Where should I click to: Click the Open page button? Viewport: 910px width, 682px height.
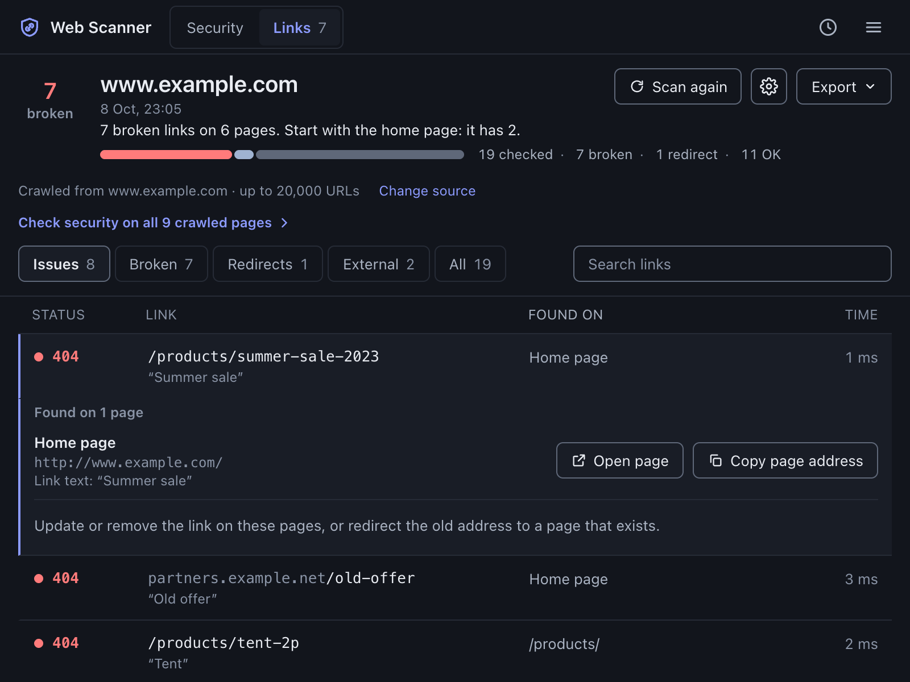coord(620,460)
